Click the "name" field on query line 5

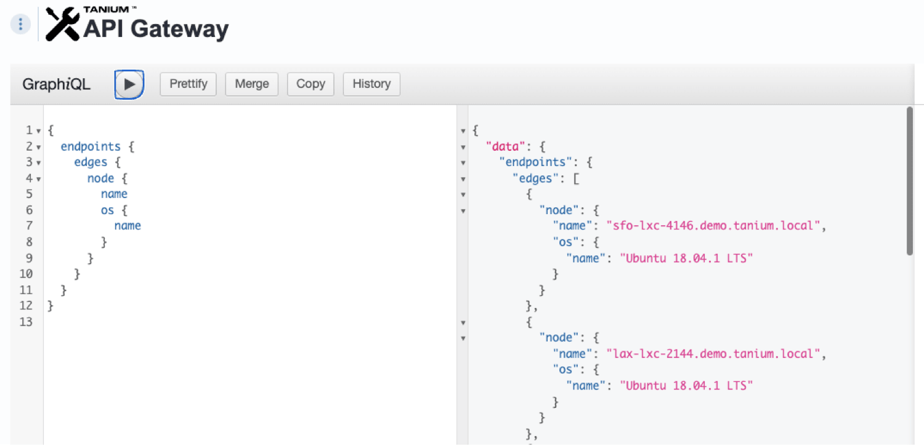click(x=114, y=194)
